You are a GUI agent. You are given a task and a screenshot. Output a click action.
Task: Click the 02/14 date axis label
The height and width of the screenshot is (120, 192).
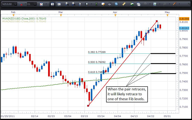point(35,116)
